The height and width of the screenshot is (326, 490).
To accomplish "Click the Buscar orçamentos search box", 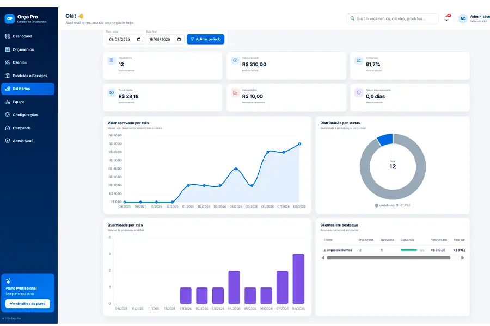I will 392,18.
